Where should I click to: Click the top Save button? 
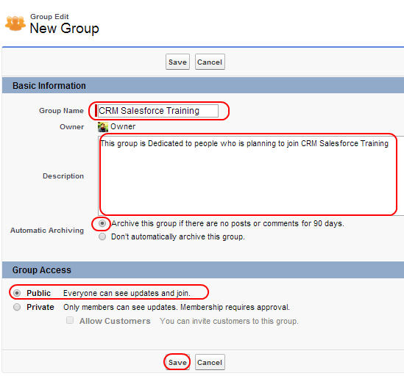click(x=177, y=62)
